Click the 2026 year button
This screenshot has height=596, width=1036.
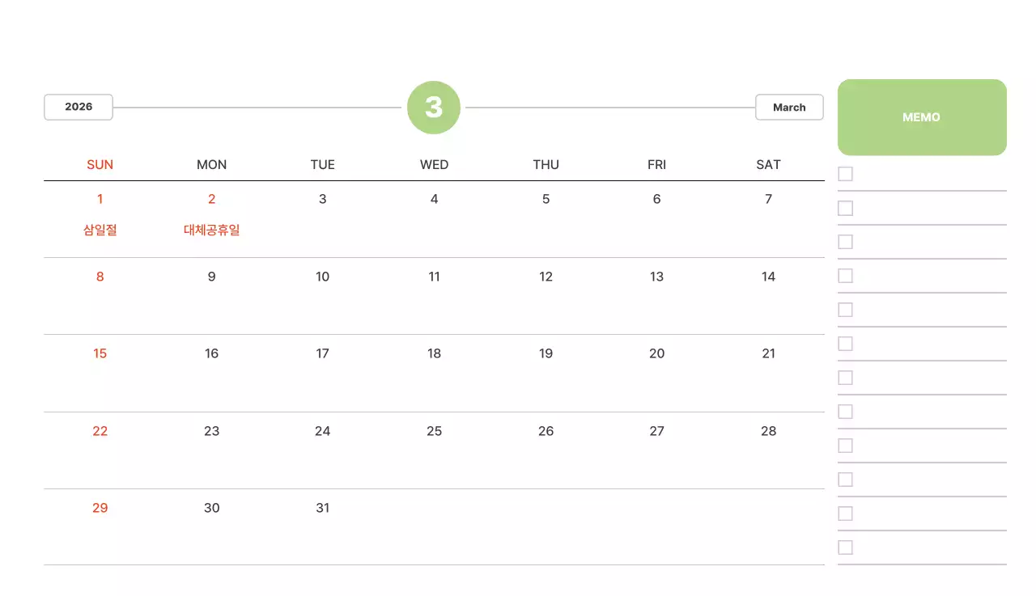(x=79, y=107)
